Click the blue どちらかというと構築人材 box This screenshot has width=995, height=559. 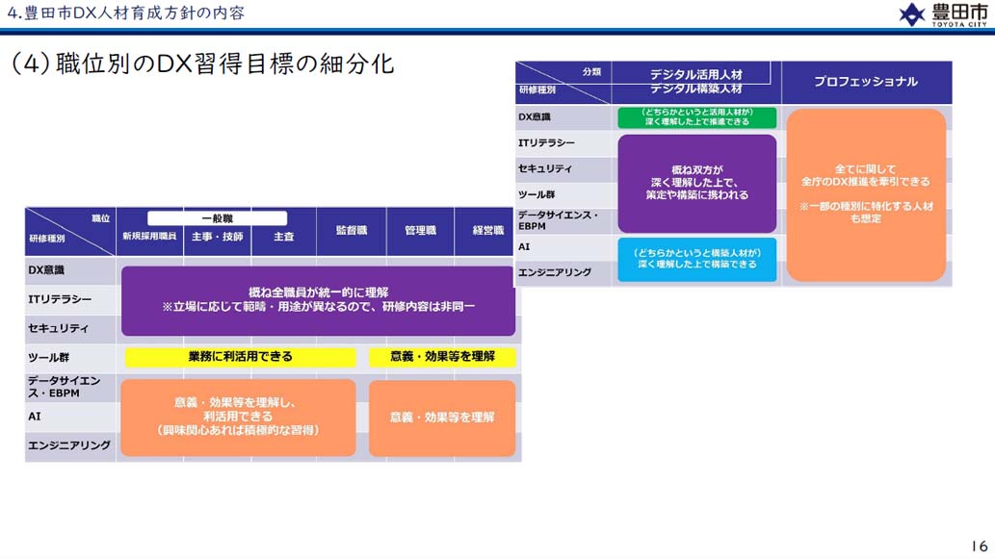(x=696, y=259)
